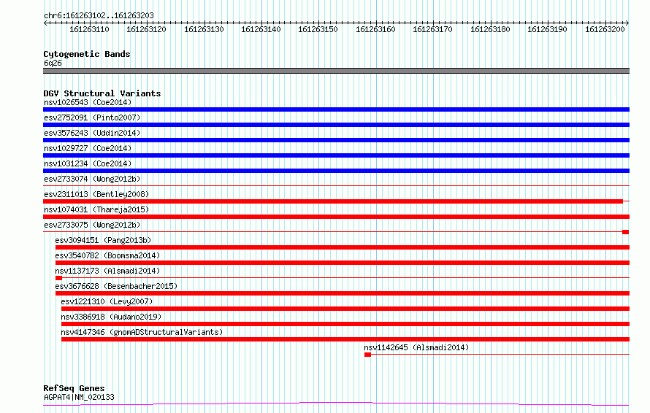650x413 pixels.
Task: Open variant nsv4147346 (gnomADStructuralVariants)
Action: pyautogui.click(x=142, y=332)
